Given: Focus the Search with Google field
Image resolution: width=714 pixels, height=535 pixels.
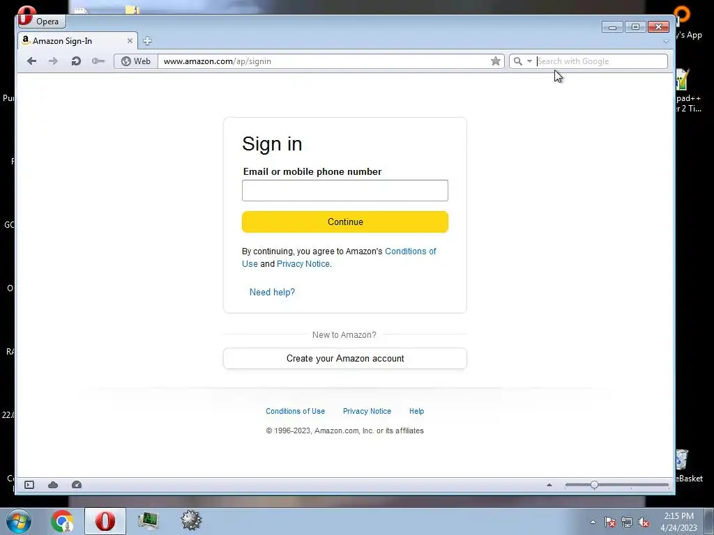Looking at the screenshot, I should pos(601,61).
